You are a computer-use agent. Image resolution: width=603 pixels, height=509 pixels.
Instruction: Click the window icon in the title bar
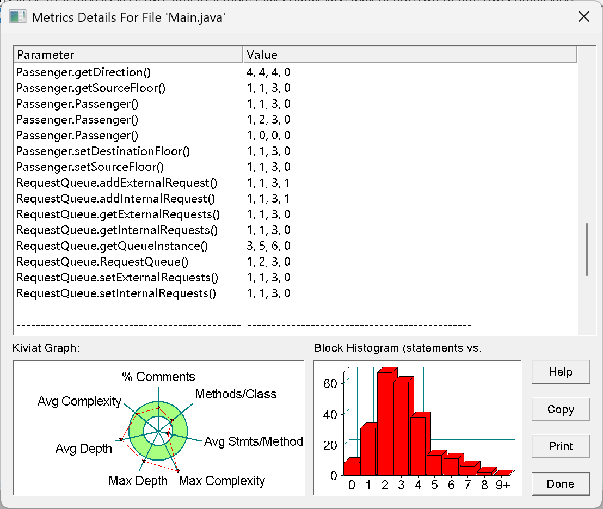[17, 17]
